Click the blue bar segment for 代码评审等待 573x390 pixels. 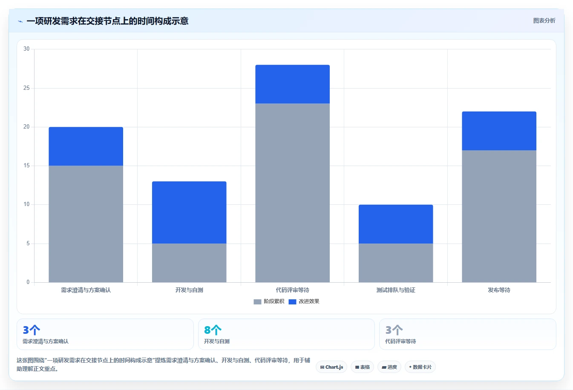point(292,84)
